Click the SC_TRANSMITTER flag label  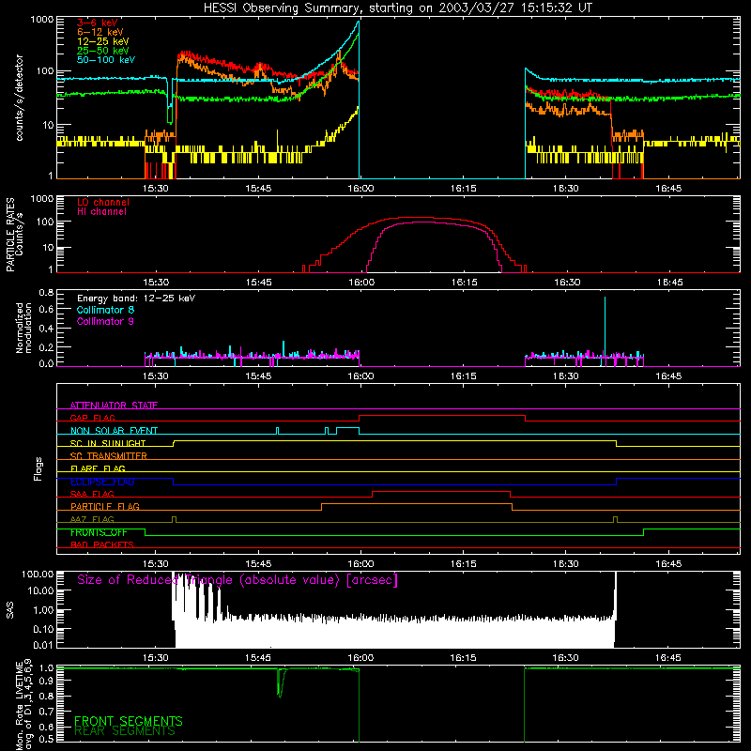pyautogui.click(x=108, y=456)
